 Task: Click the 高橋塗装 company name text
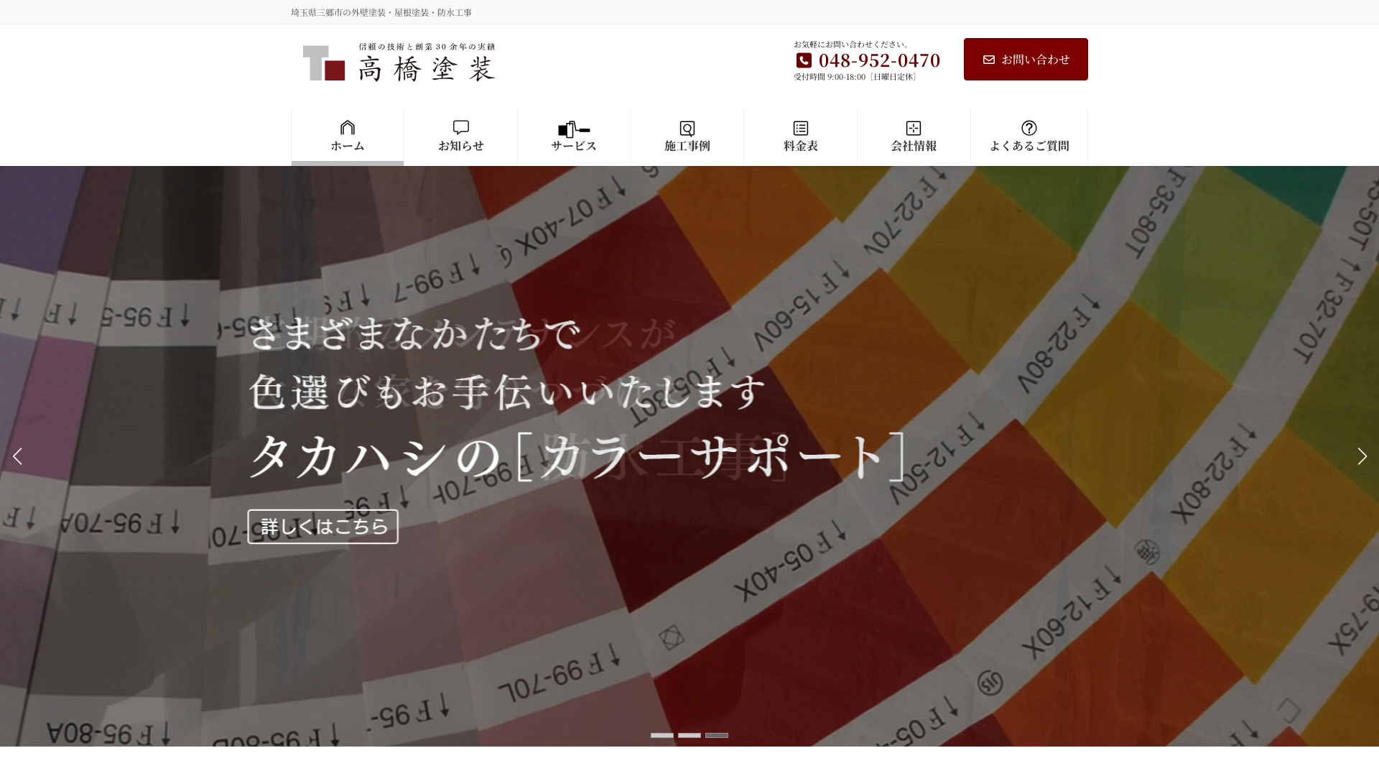point(427,69)
